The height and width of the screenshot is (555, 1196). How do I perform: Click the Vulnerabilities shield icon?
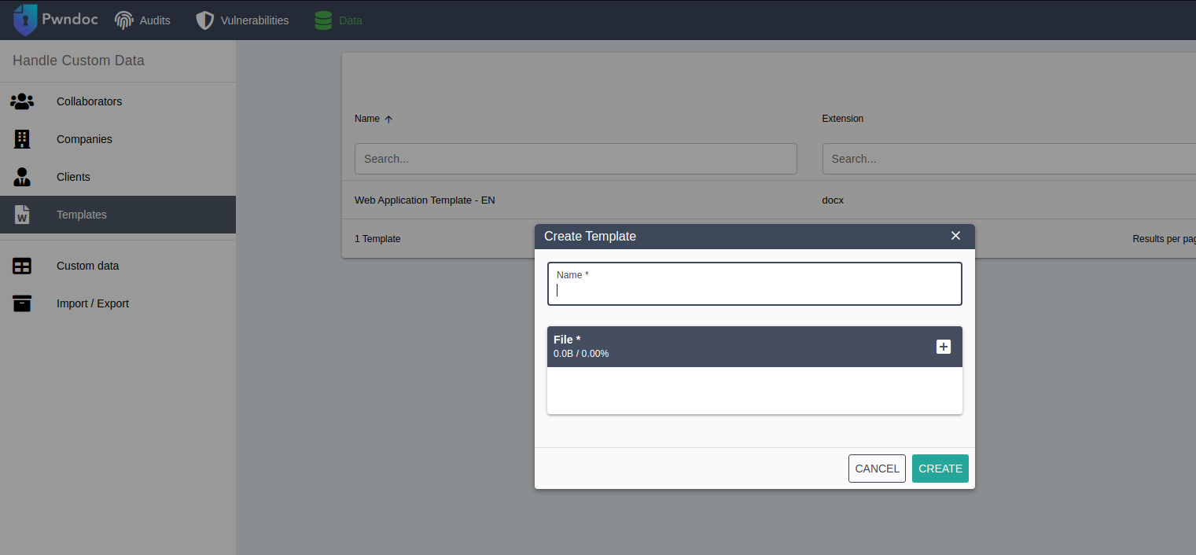tap(204, 20)
